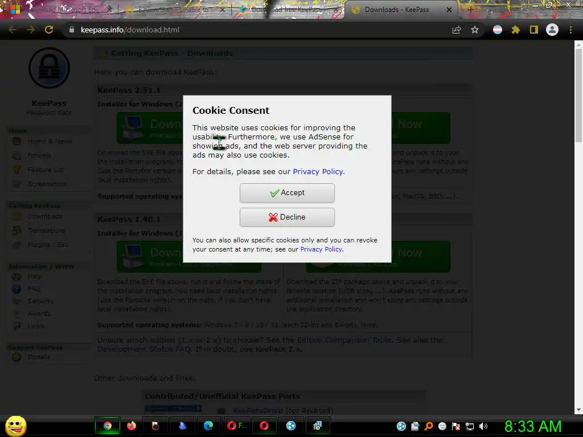
Task: Open the Chrome profile avatar menu
Action: 552,30
